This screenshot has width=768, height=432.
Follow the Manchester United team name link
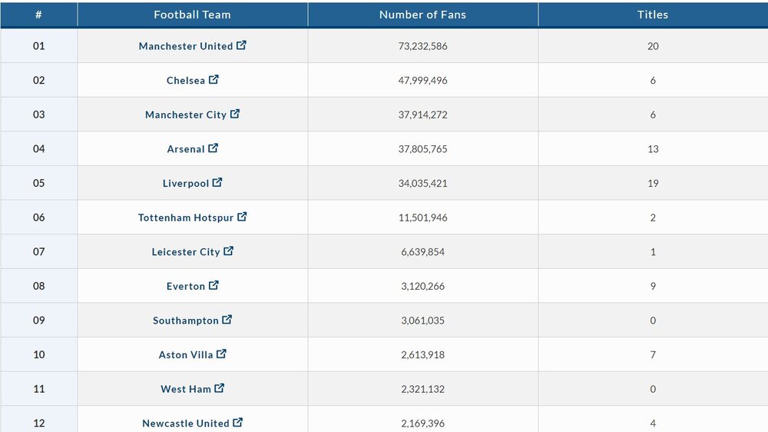coord(186,46)
